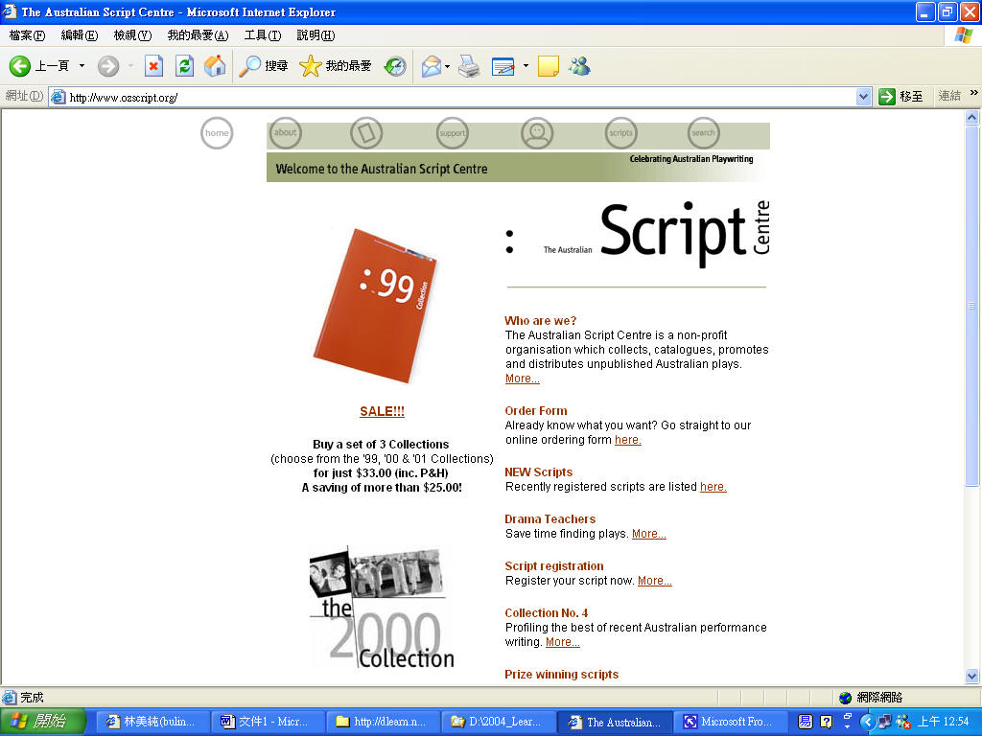Click the round search navigation icon
982x736 pixels.
coord(703,132)
